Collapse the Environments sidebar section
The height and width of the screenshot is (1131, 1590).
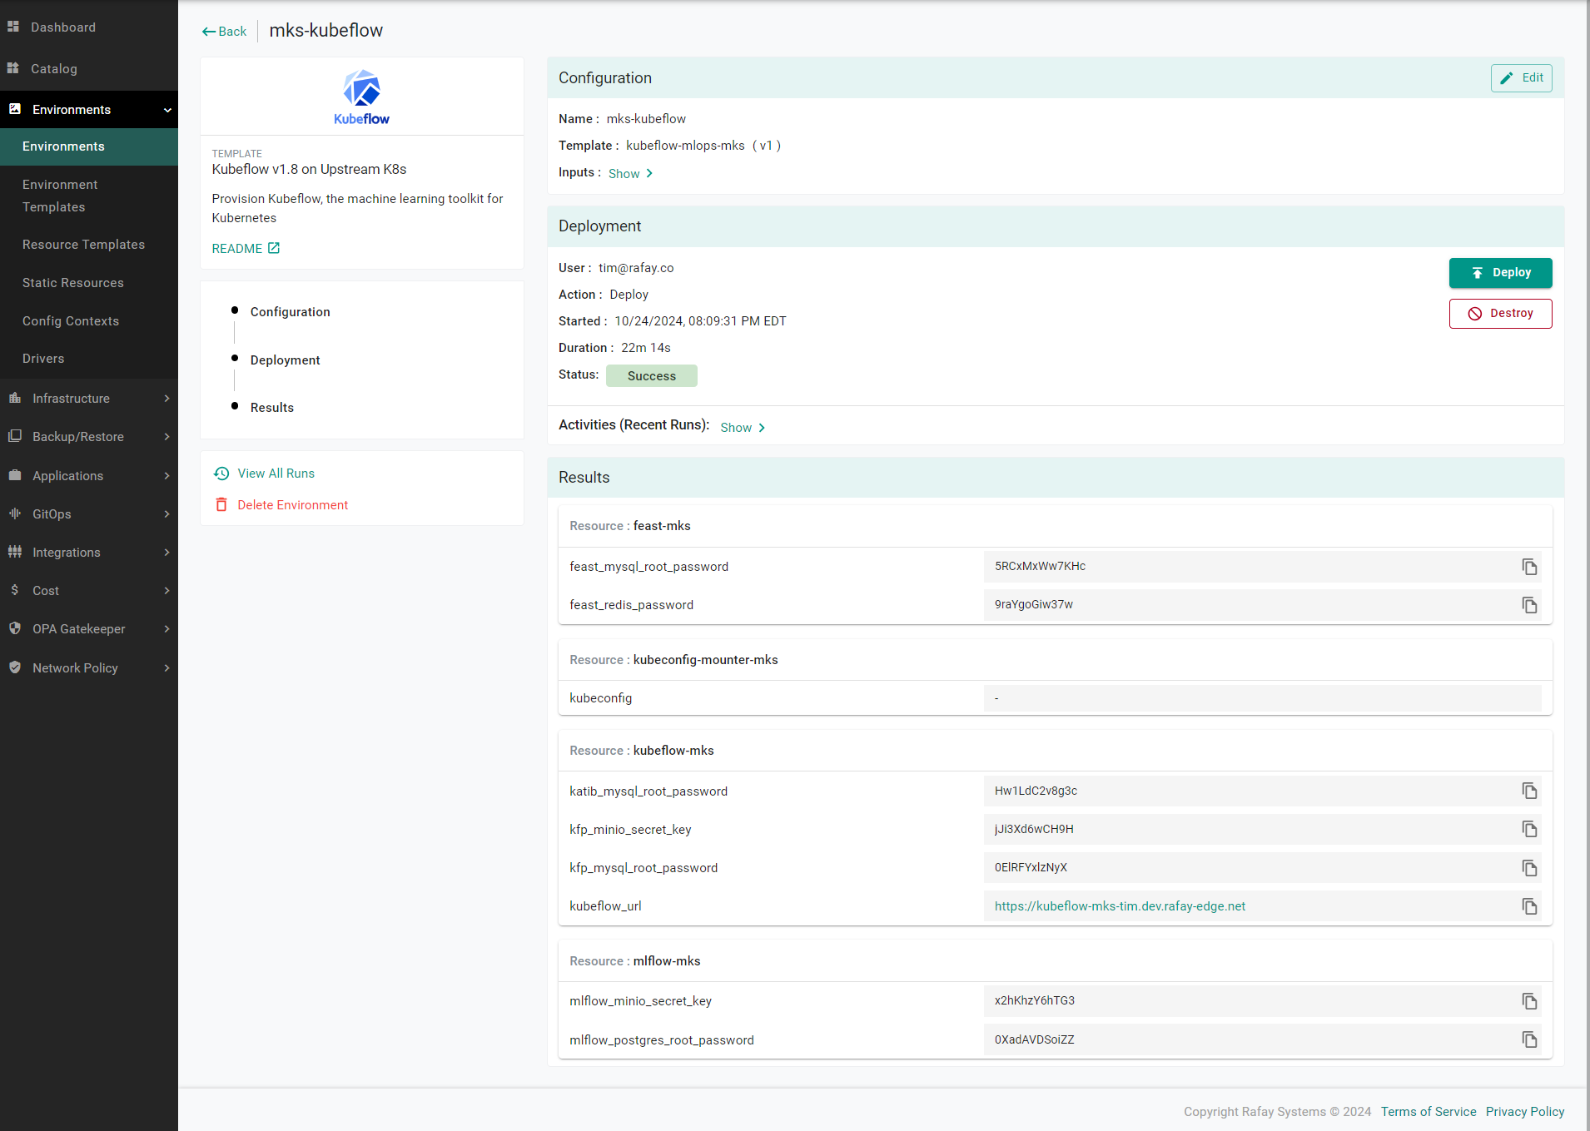tap(167, 110)
